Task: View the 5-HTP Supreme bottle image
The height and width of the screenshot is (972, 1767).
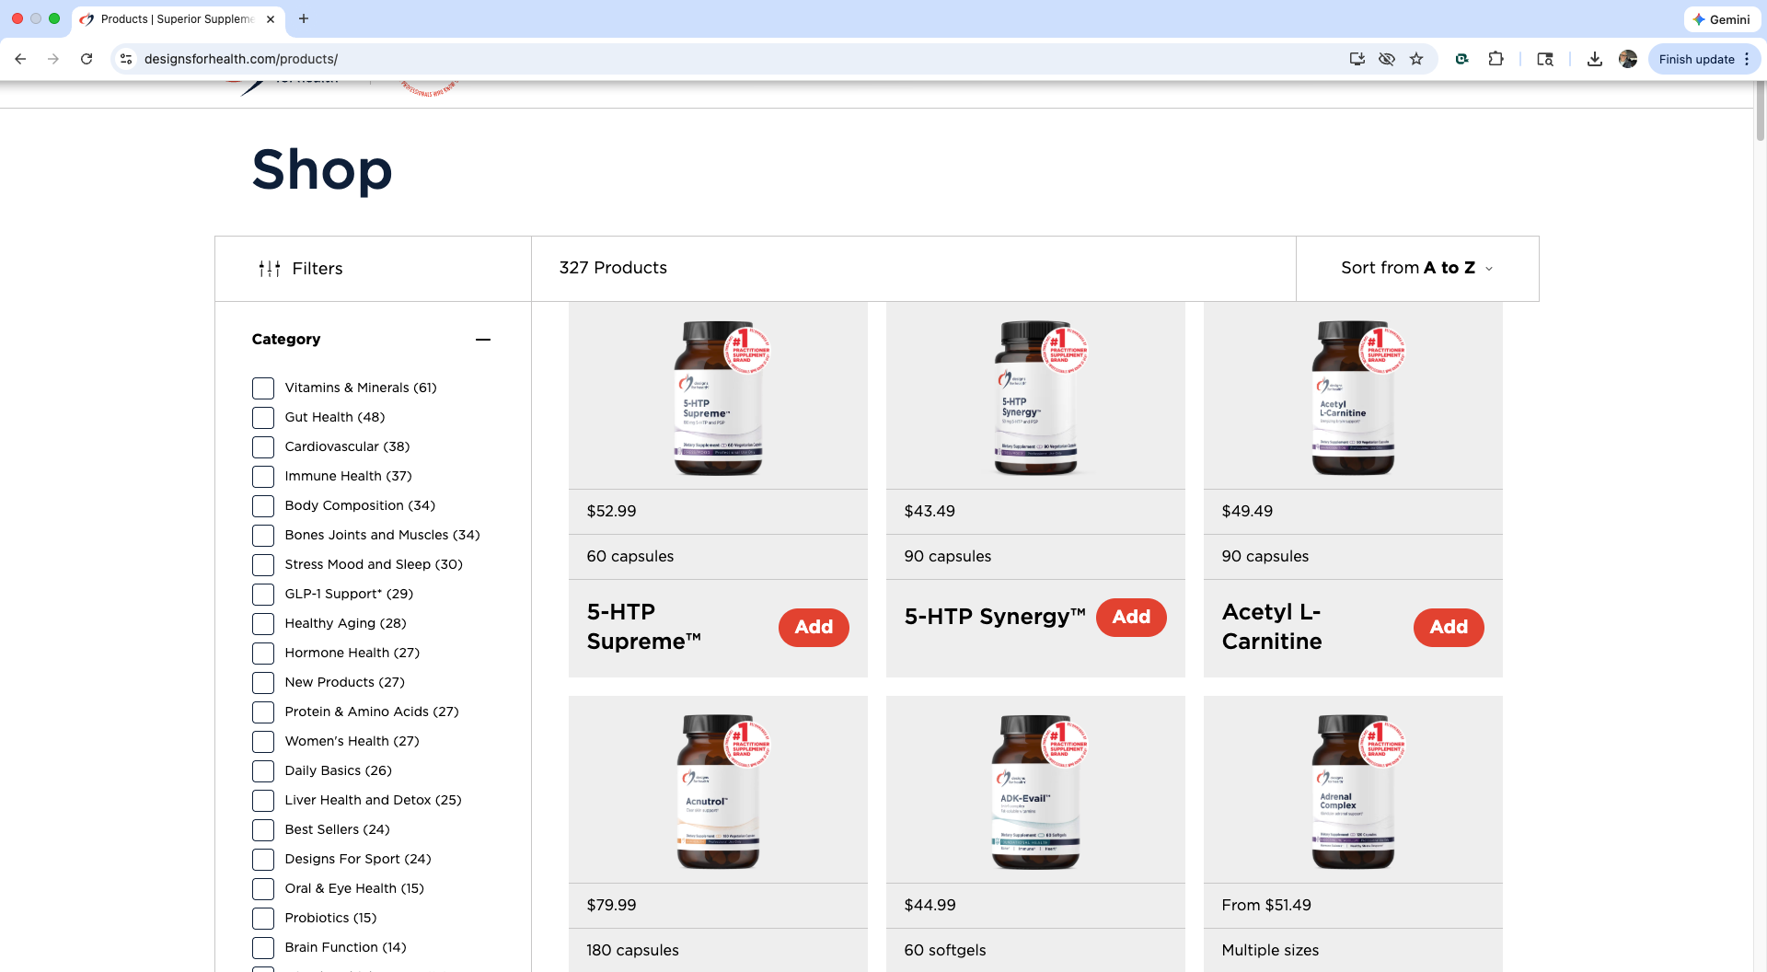Action: click(x=720, y=397)
